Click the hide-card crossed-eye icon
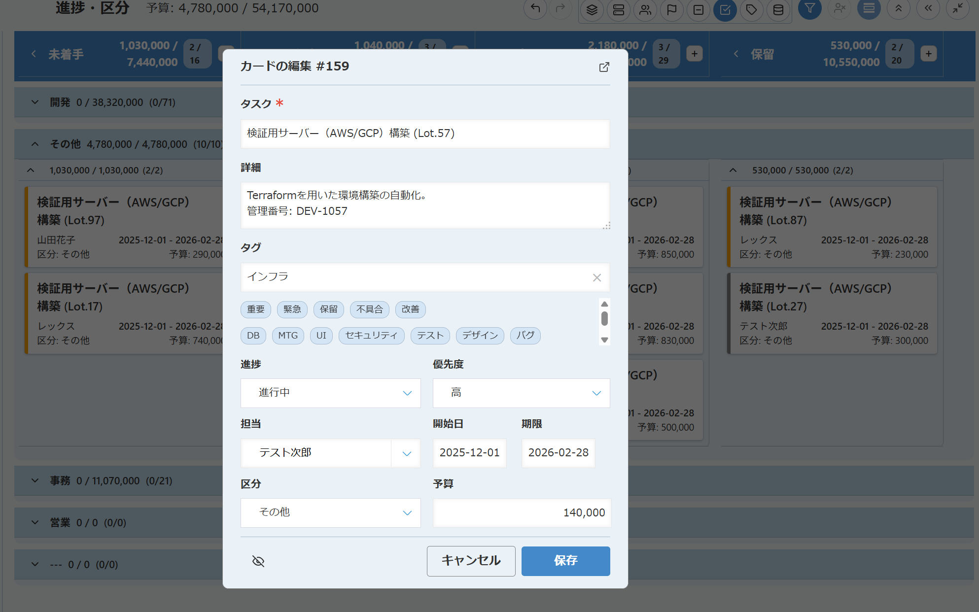 [x=258, y=561]
